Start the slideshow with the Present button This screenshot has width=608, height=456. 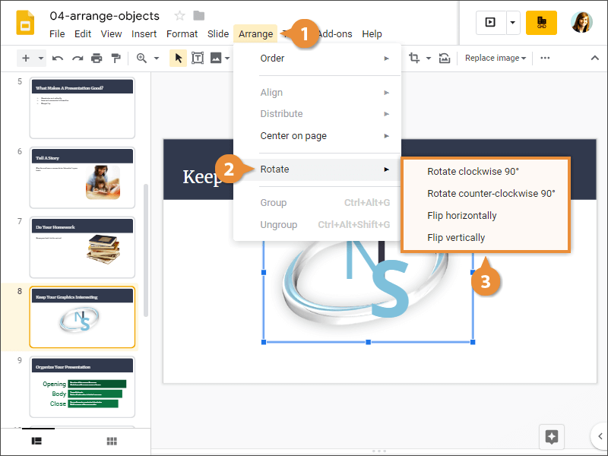(490, 23)
